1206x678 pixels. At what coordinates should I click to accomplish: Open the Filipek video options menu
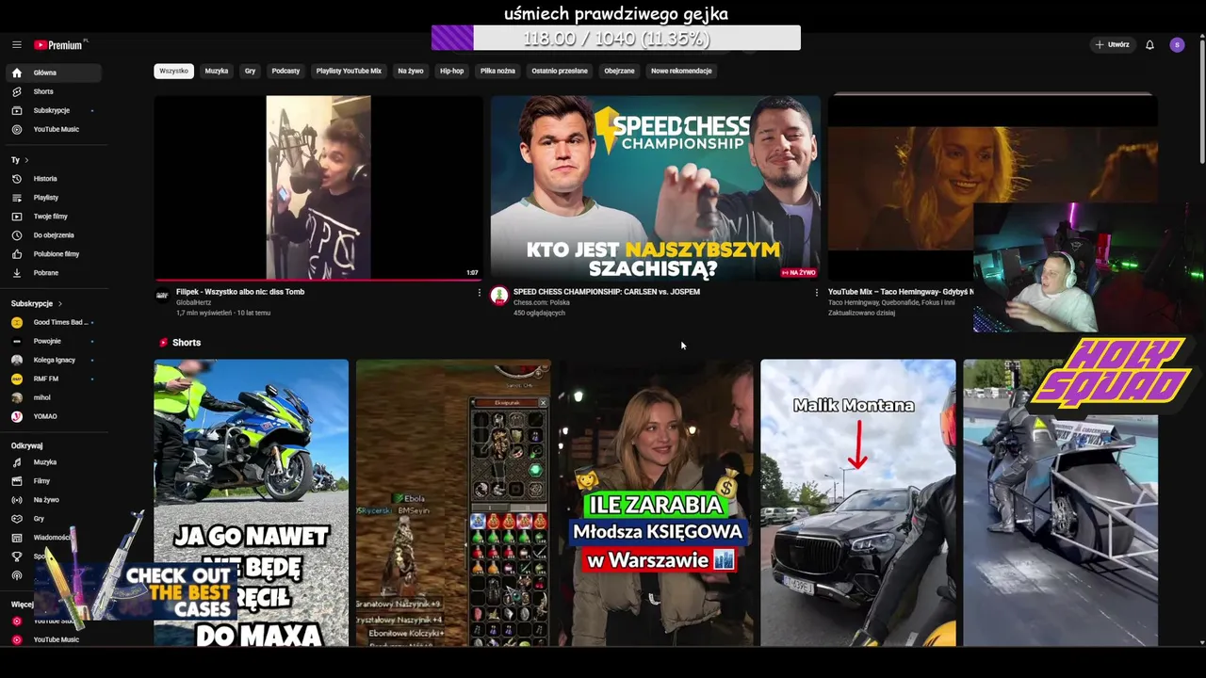479,293
